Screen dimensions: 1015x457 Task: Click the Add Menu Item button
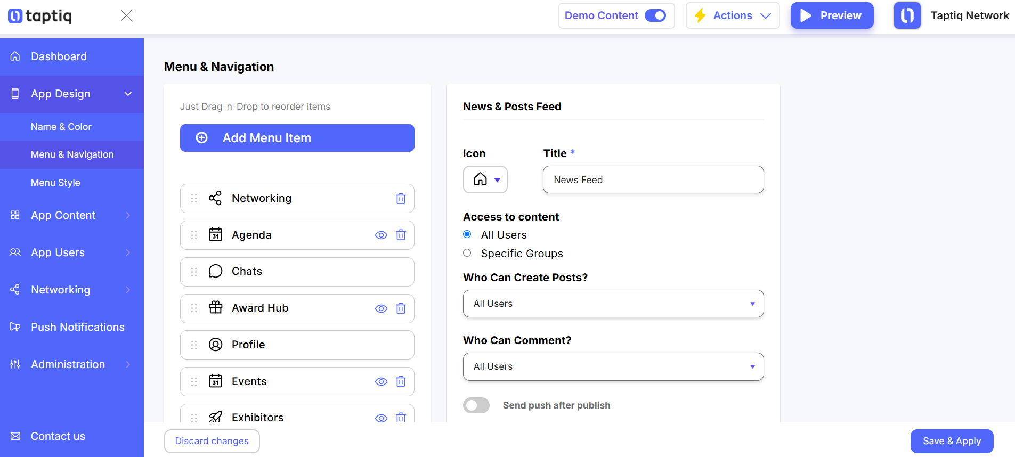click(x=297, y=138)
